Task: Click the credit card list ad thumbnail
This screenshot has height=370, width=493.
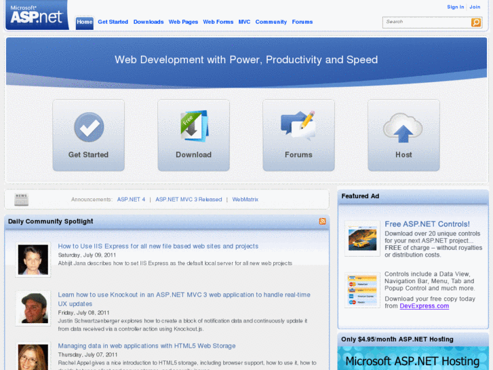Action: [362, 290]
